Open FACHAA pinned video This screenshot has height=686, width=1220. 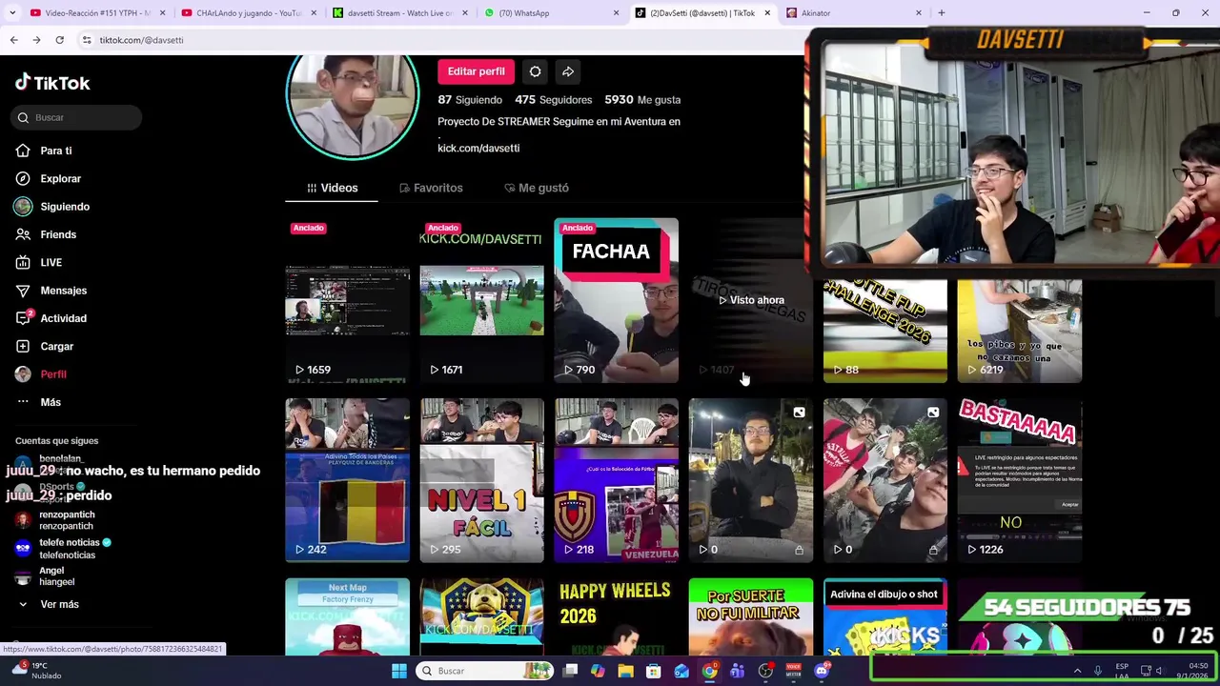pos(617,300)
